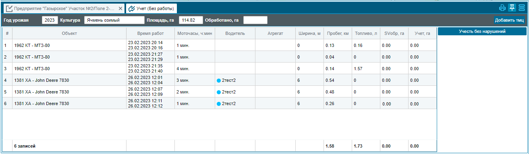Click the total mileage 1.58
This screenshot has height=154, width=529.
point(330,146)
